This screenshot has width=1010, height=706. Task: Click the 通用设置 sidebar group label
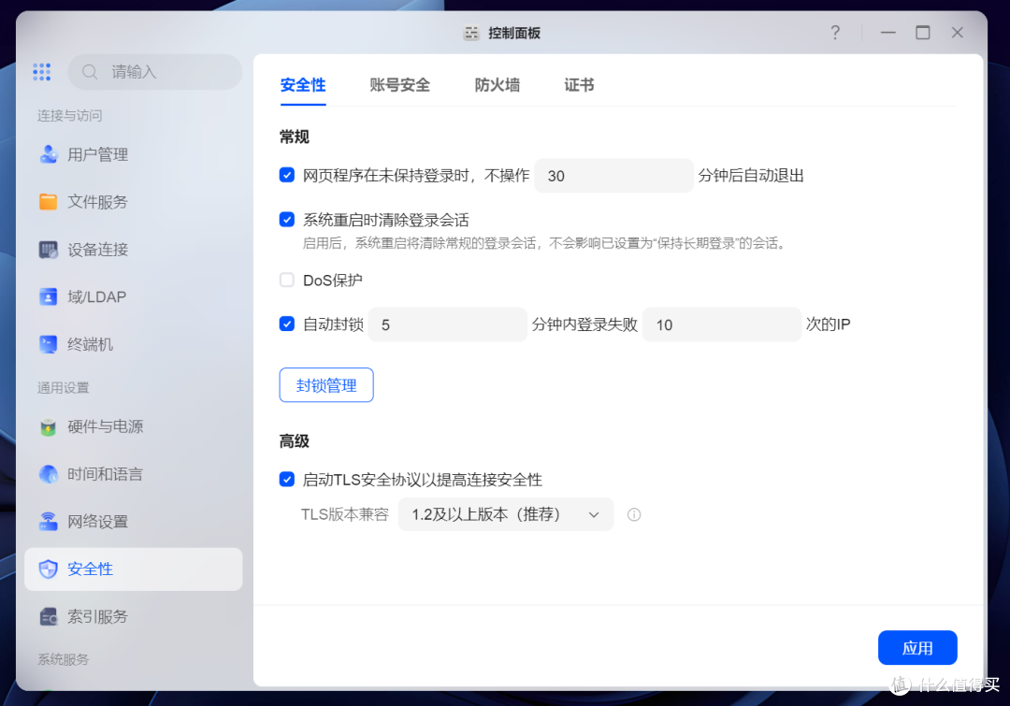tap(64, 388)
